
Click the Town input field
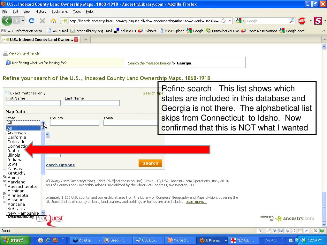point(131,123)
